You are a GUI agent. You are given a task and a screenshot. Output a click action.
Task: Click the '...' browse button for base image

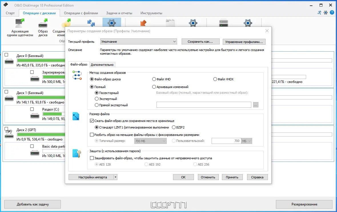256,105
